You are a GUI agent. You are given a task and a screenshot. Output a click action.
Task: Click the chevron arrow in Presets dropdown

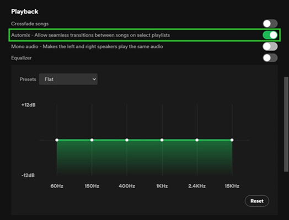[x=94, y=79]
